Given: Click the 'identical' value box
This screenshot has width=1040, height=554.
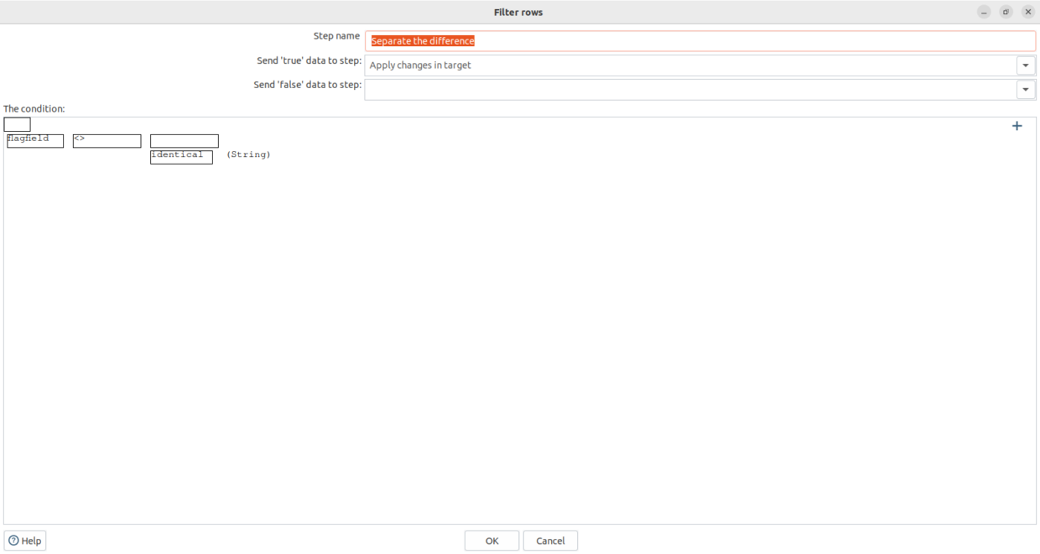Looking at the screenshot, I should tap(181, 156).
